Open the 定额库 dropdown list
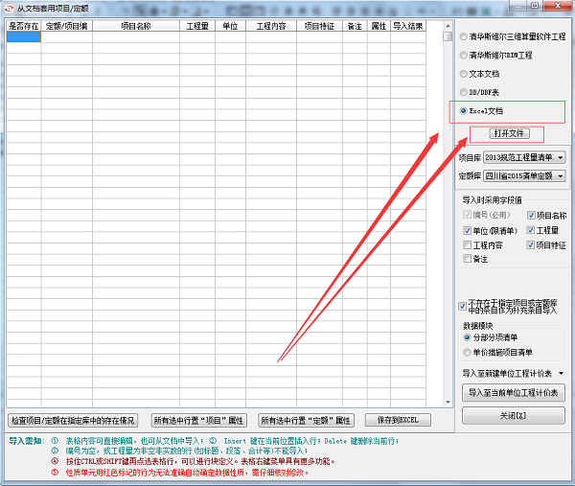Screen dimensions: 575x486 point(561,176)
